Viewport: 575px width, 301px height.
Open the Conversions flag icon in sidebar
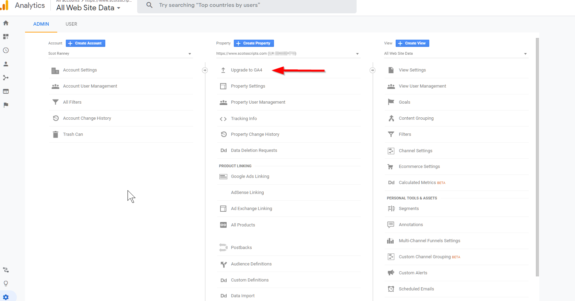click(6, 105)
